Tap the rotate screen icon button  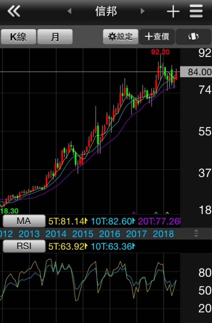coord(193,37)
